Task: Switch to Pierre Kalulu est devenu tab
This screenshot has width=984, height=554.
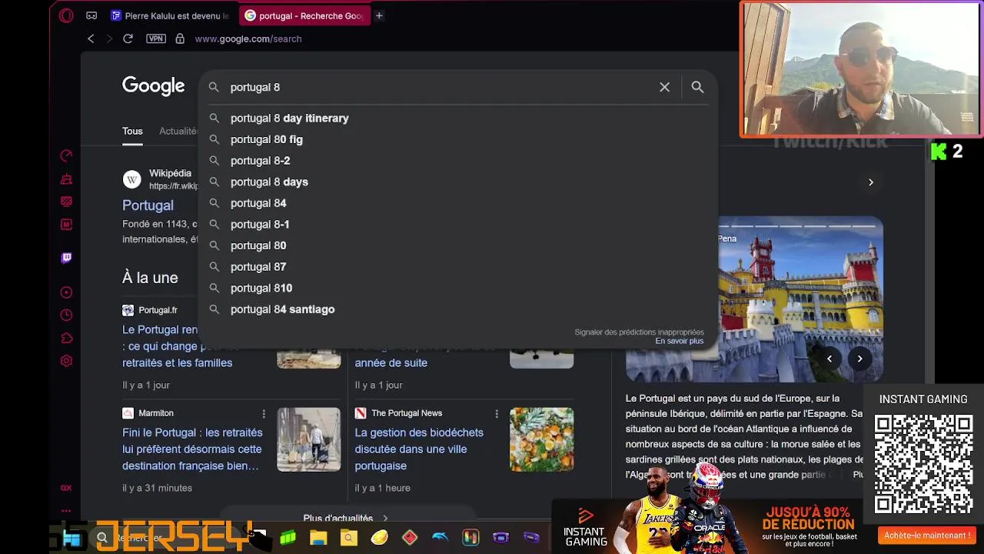Action: (x=170, y=15)
